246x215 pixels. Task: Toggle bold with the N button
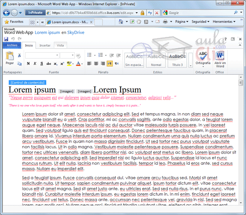click(28, 63)
